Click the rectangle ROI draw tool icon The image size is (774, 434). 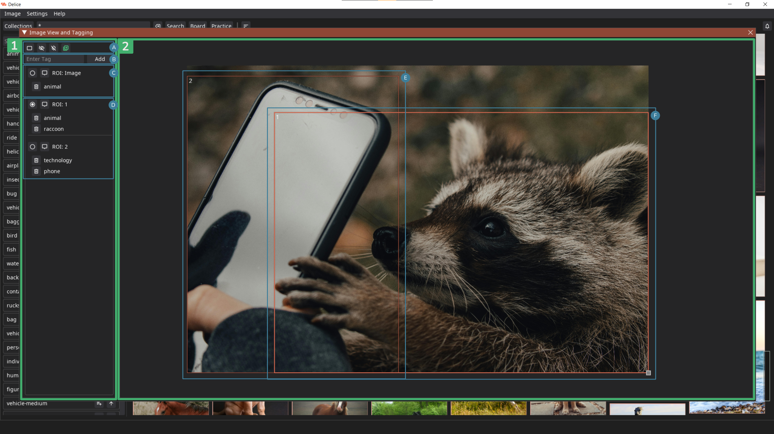(29, 48)
